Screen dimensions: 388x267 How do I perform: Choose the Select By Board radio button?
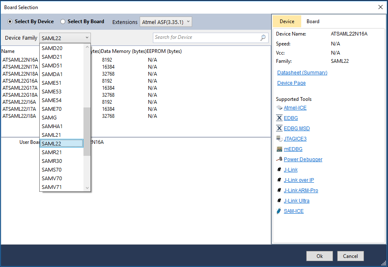(63, 21)
